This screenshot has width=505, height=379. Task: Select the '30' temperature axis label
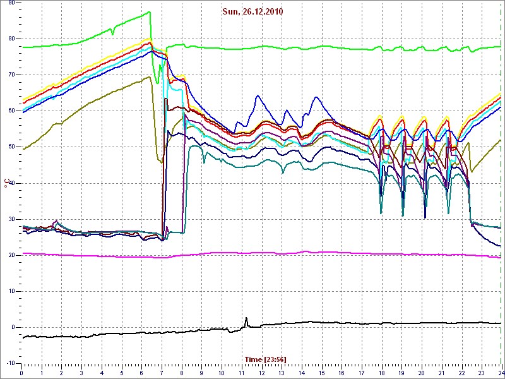[x=11, y=219]
